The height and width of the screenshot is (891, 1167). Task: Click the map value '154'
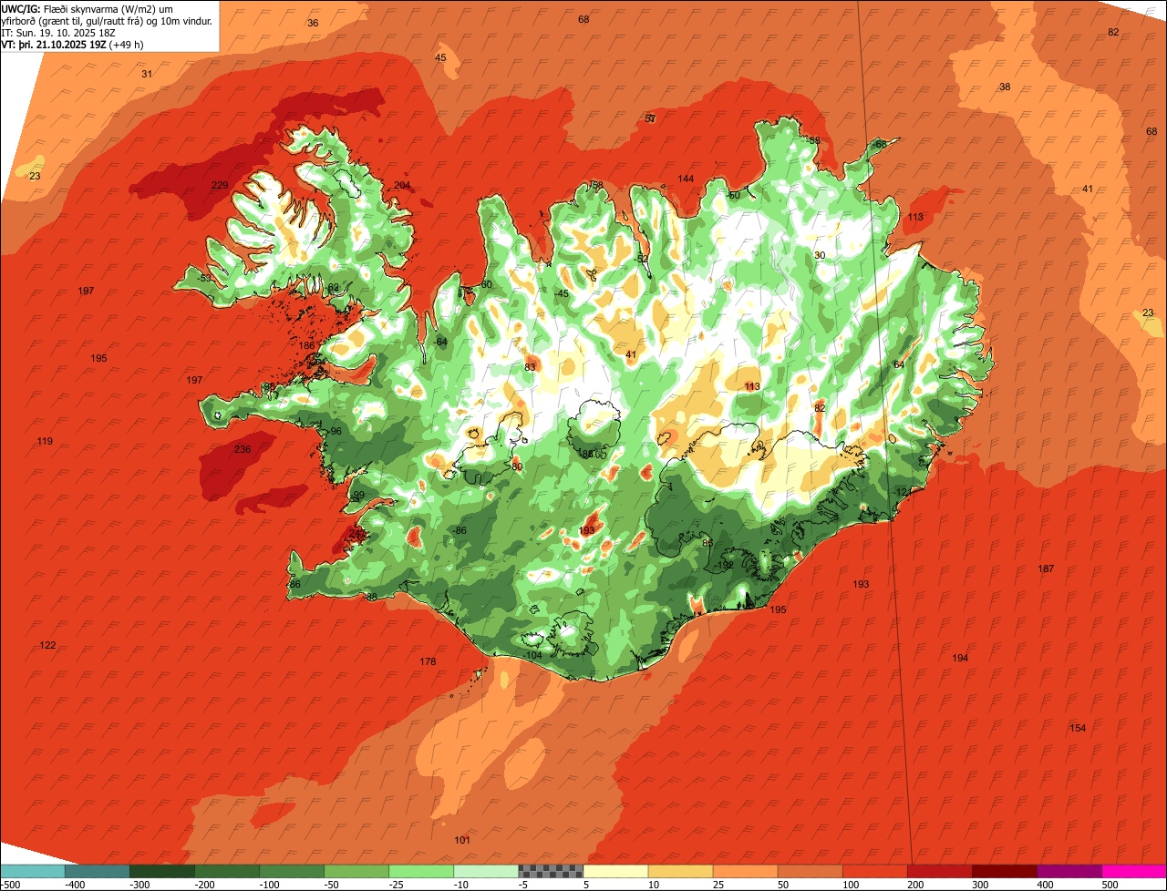coord(1078,728)
